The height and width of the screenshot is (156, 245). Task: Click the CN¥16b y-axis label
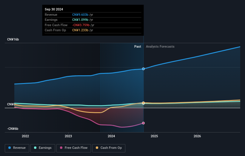[13, 39]
